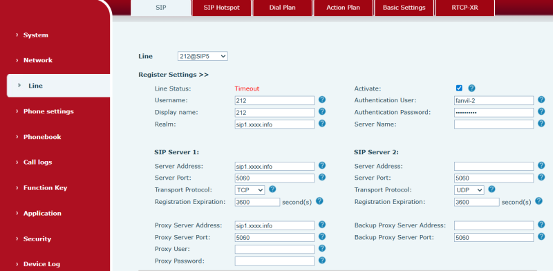This screenshot has width=553, height=271.
Task: Click the Authentication User input field
Action: pyautogui.click(x=494, y=100)
